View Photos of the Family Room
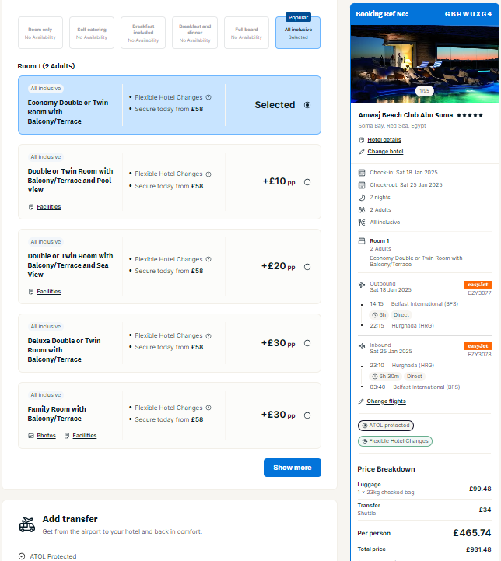Viewport: 501px width, 561px height. point(46,436)
